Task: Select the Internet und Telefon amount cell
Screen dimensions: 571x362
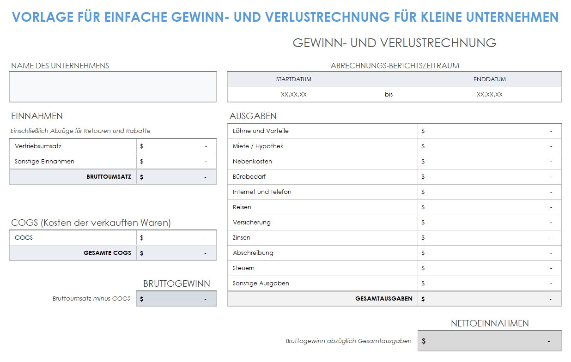Action: 490,192
